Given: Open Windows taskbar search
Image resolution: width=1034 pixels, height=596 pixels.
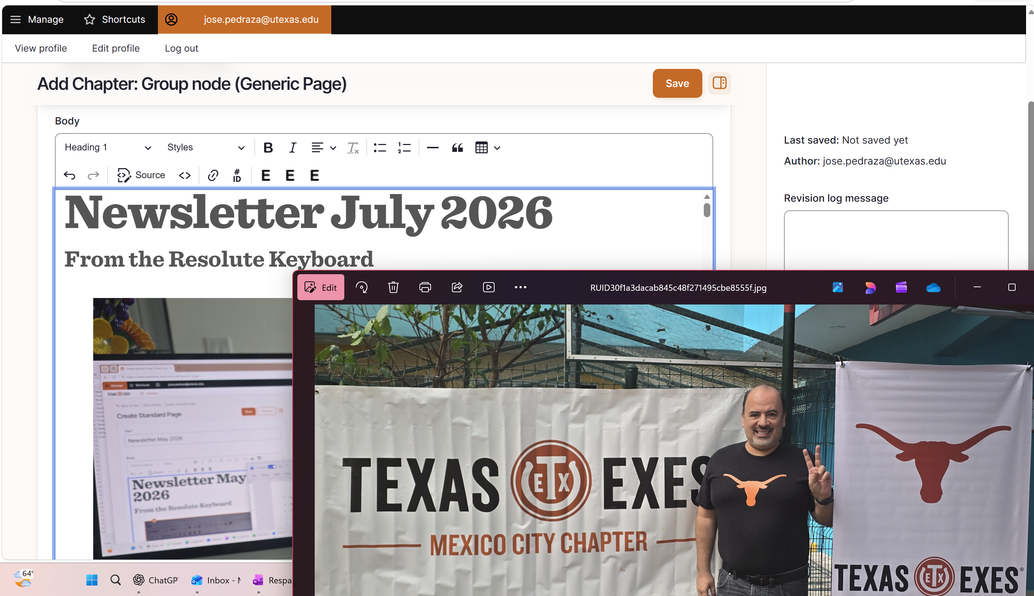Looking at the screenshot, I should tap(116, 580).
